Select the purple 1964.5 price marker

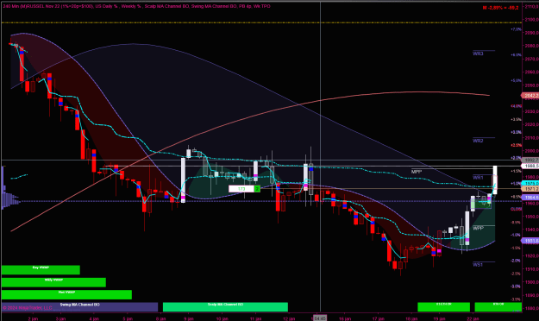[x=530, y=197]
